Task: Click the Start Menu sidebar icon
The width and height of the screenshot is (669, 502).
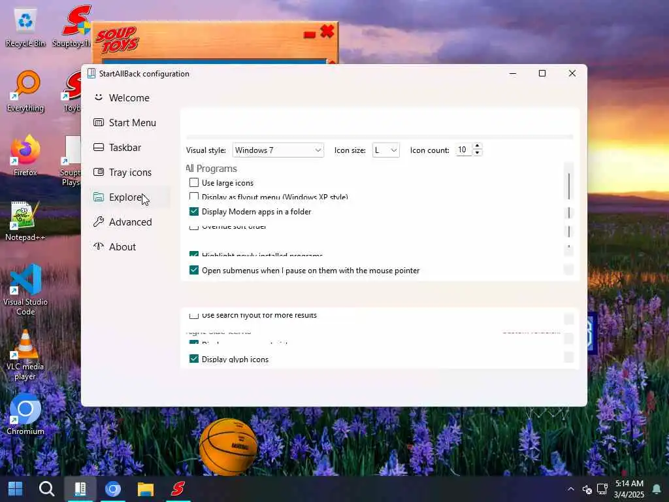Action: click(x=99, y=122)
